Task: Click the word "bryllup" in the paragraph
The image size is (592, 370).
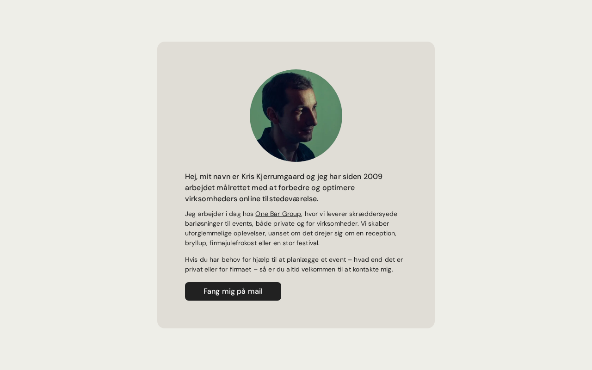Action: click(x=196, y=243)
